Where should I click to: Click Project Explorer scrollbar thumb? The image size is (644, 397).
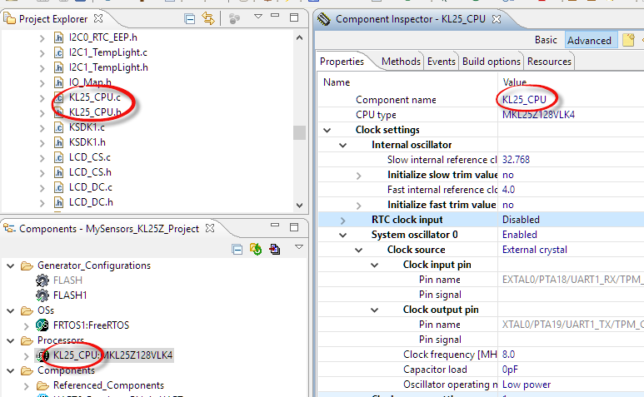[299, 132]
